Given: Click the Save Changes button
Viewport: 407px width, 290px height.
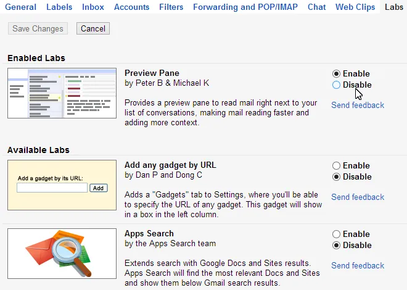Looking at the screenshot, I should click(x=38, y=28).
